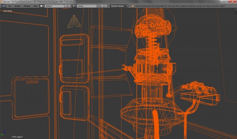Viewport: 237px width, 139px height.
Task: Click the User Persp viewport label
Action: (x=8, y=11)
